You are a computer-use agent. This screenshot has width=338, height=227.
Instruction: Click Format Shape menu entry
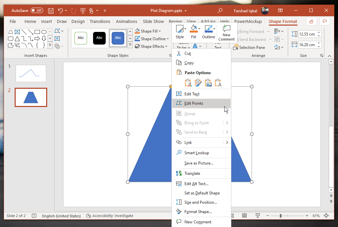click(x=198, y=212)
